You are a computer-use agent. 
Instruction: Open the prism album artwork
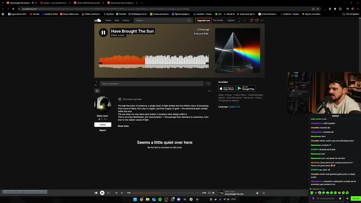click(237, 50)
